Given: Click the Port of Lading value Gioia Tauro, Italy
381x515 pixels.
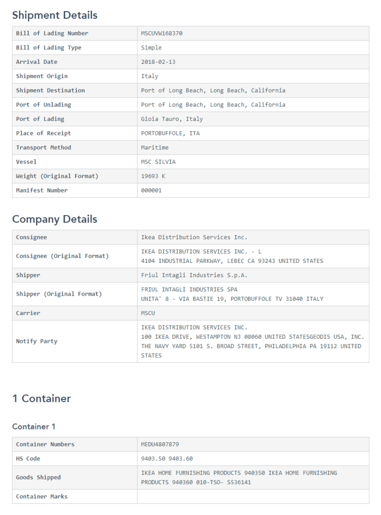Looking at the screenshot, I should (x=172, y=119).
